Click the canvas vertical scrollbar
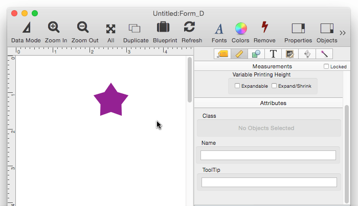This screenshot has height=206, width=358. [x=190, y=80]
